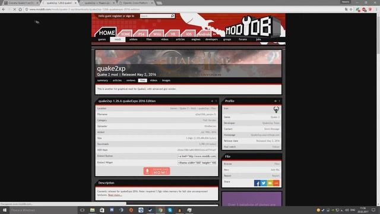Viewport: 380px width, 214px height.
Task: Open the mods menu item
Action: click(x=118, y=39)
